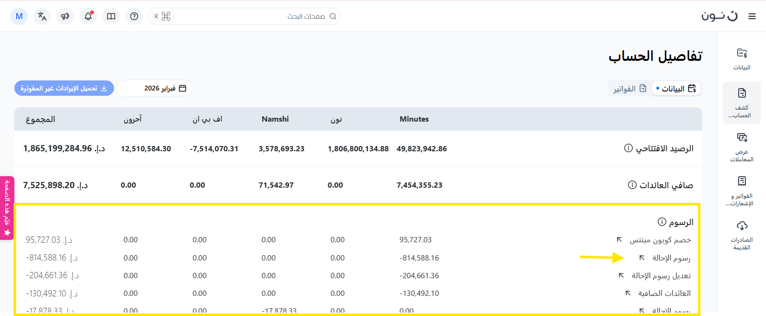Open the فبراير 2026 date picker
This screenshot has width=766, height=316.
click(155, 88)
